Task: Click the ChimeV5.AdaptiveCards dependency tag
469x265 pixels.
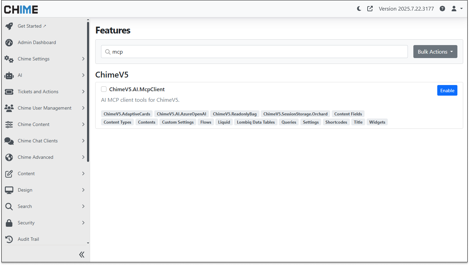Action: [x=127, y=114]
